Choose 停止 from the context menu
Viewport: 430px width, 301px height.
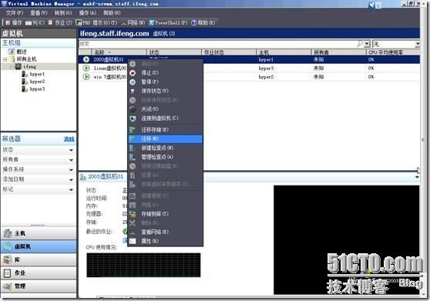point(166,73)
